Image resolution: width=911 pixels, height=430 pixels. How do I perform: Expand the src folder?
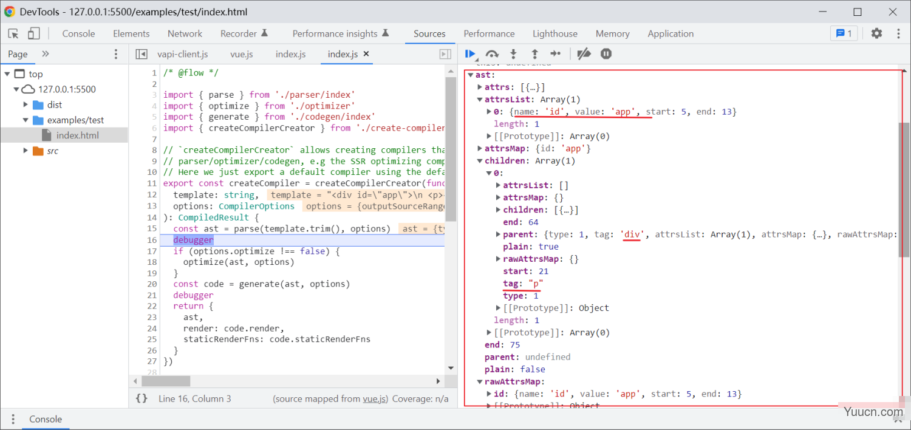click(x=26, y=151)
